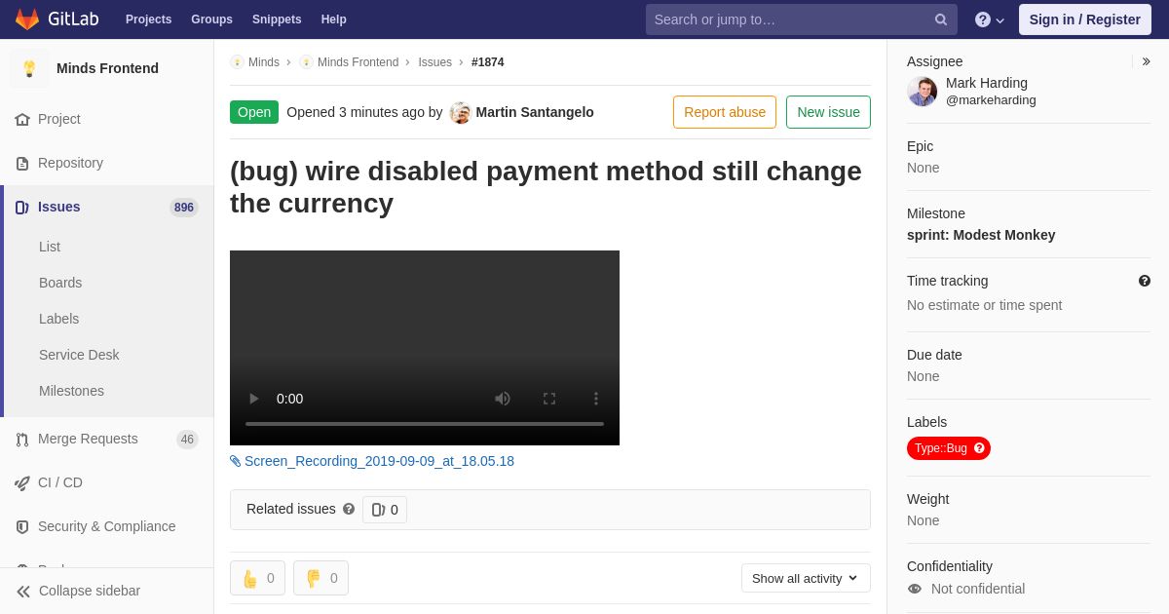This screenshot has width=1169, height=614.
Task: Click the search magnifier icon
Action: pyautogui.click(x=941, y=19)
